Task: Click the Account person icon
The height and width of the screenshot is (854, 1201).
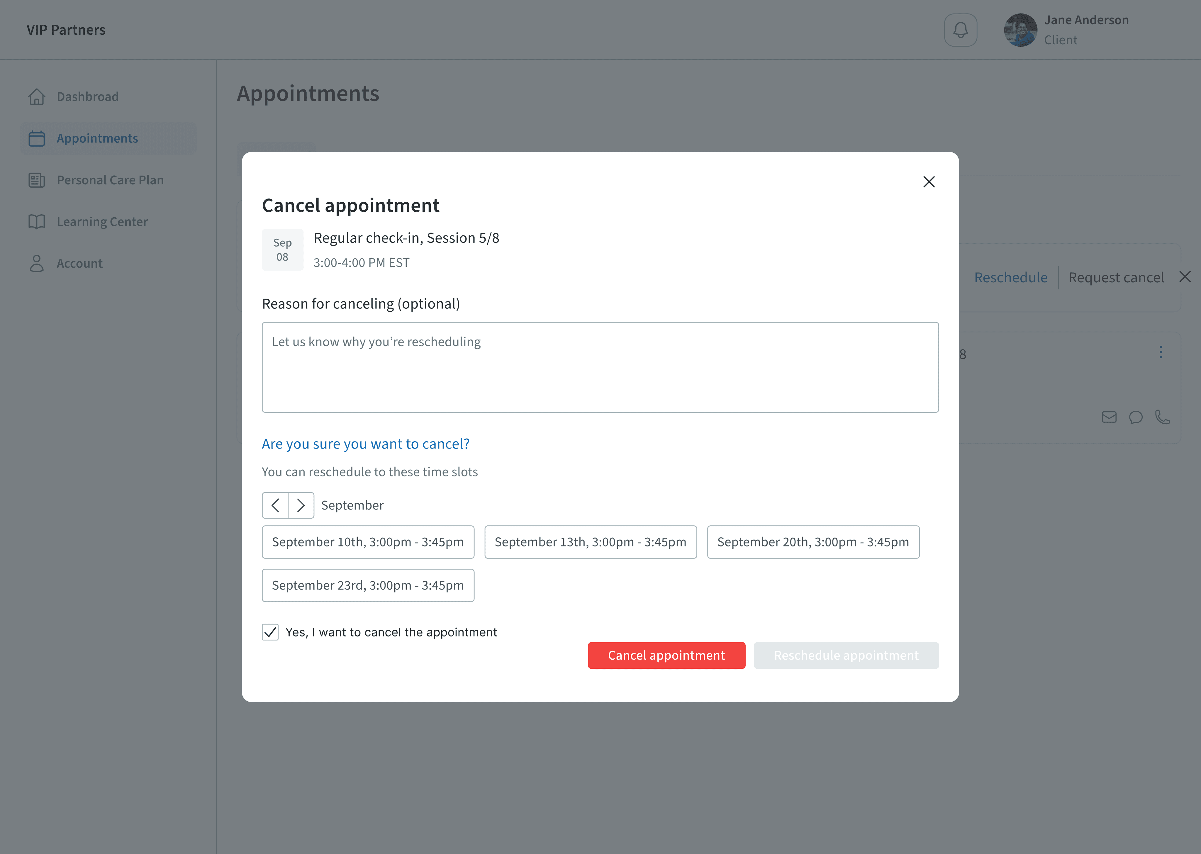Action: (x=37, y=264)
